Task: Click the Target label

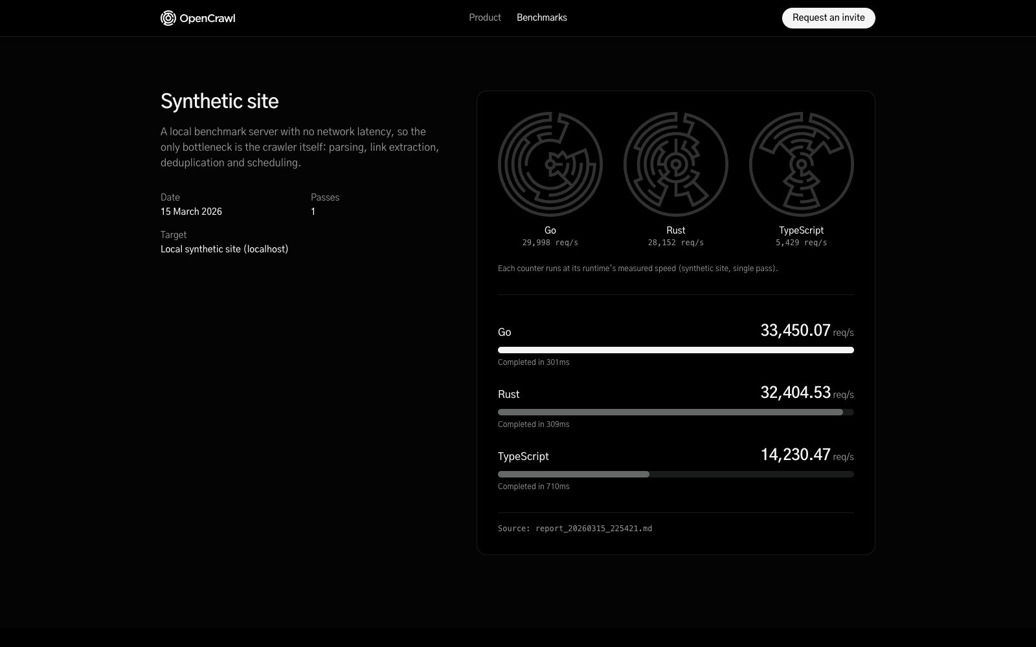Action: point(174,235)
